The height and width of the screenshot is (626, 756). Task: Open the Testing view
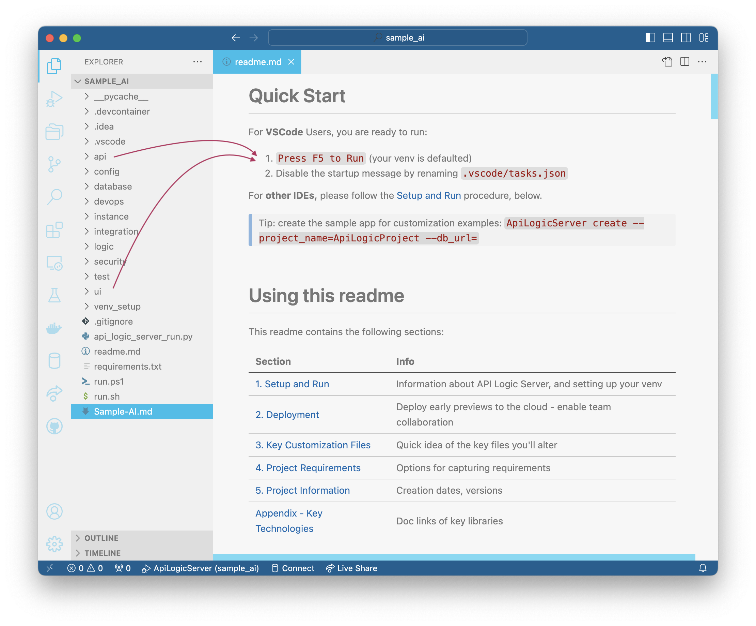tap(54, 295)
